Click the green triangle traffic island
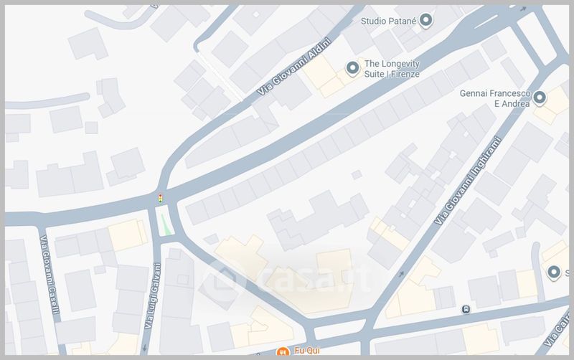574x360 pixels. pyautogui.click(x=166, y=226)
